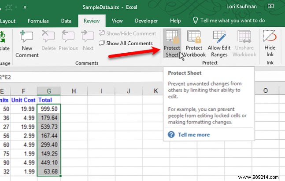Select units cell with value 75
This screenshot has width=285, height=181.
(5, 154)
